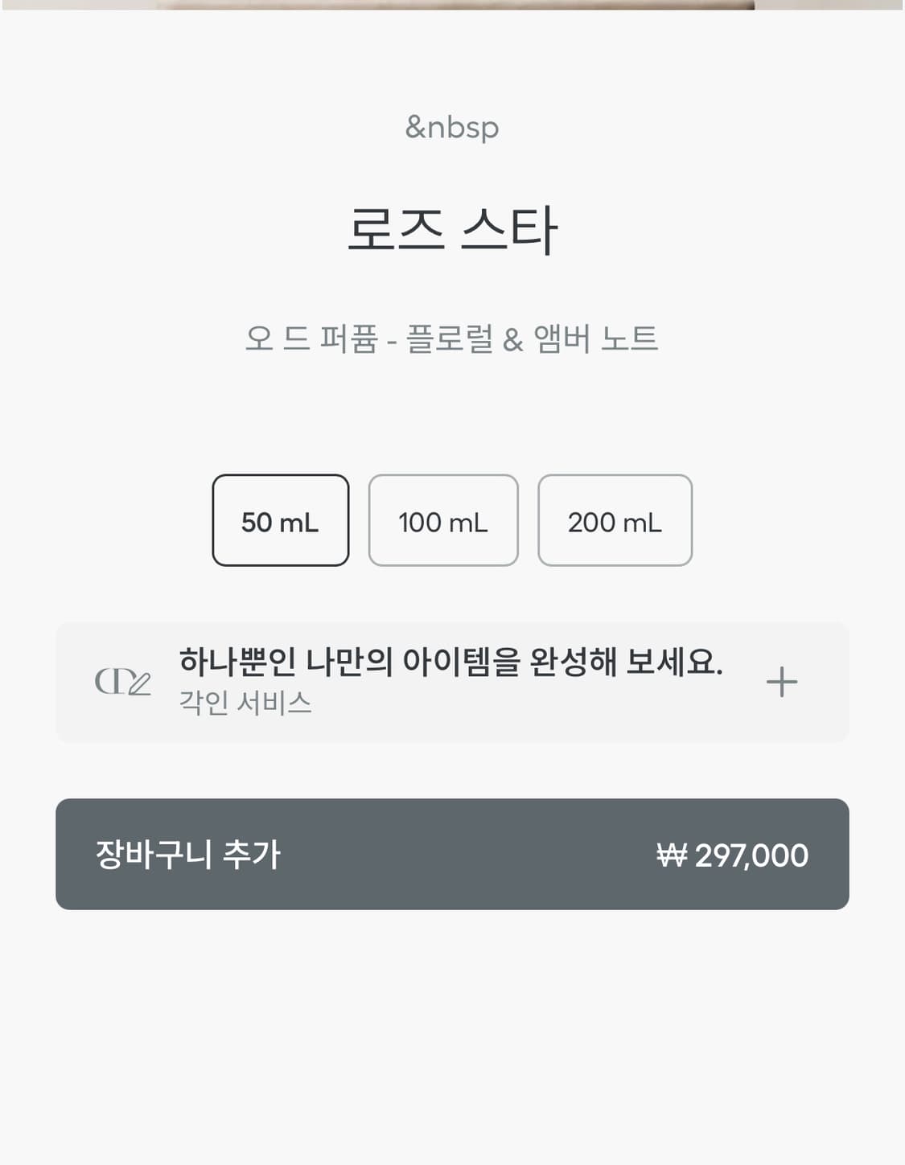Open the 각인 서비스 label
The image size is (905, 1165).
pyautogui.click(x=245, y=704)
